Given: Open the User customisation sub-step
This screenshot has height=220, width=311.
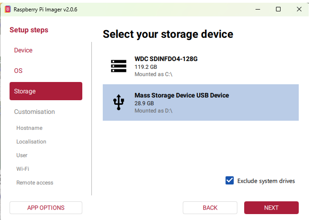Looking at the screenshot, I should [22, 155].
